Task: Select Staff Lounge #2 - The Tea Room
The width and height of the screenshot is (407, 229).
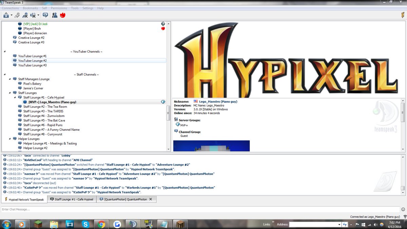Action: pos(45,107)
